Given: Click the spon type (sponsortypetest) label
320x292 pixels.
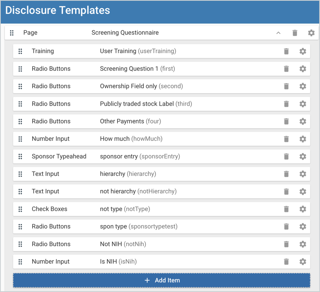Looking at the screenshot, I should [x=139, y=226].
